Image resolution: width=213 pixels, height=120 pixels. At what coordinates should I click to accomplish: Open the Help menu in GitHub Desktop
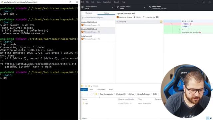(x=123, y=2)
